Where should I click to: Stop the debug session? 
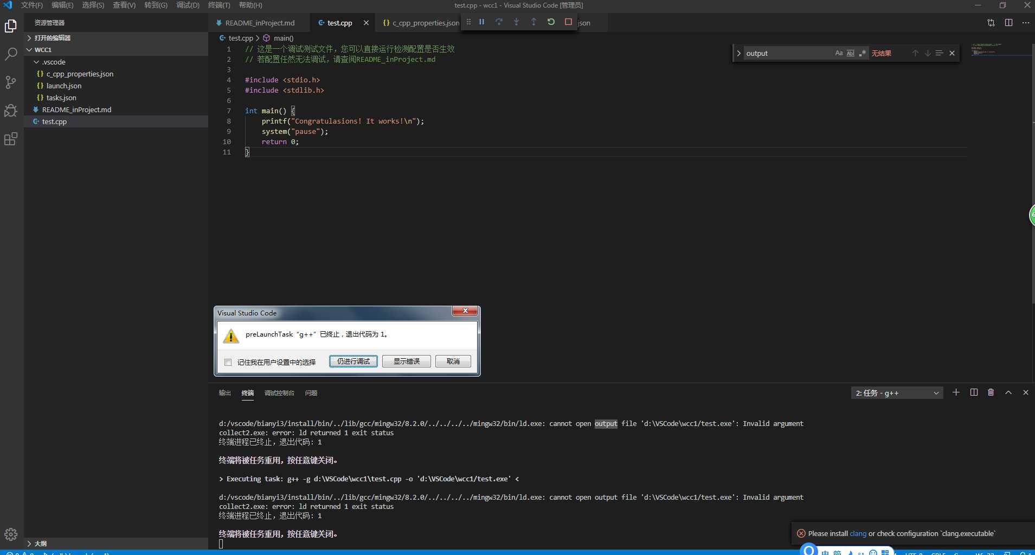[x=568, y=22]
